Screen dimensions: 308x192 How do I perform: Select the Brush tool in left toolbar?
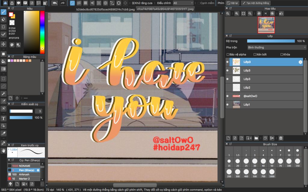click(3, 12)
